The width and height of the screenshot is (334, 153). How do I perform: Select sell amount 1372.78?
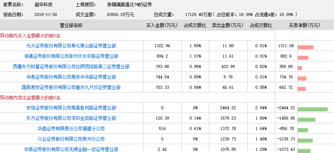pos(228,128)
